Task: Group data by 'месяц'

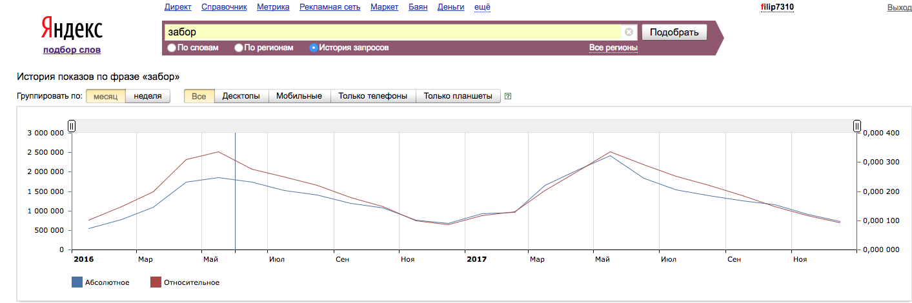Action: click(x=105, y=96)
